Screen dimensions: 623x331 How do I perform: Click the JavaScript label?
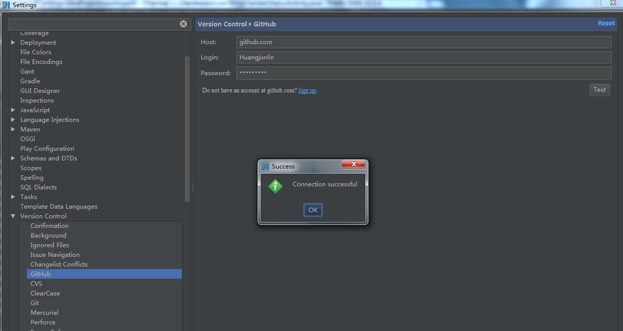pos(35,110)
